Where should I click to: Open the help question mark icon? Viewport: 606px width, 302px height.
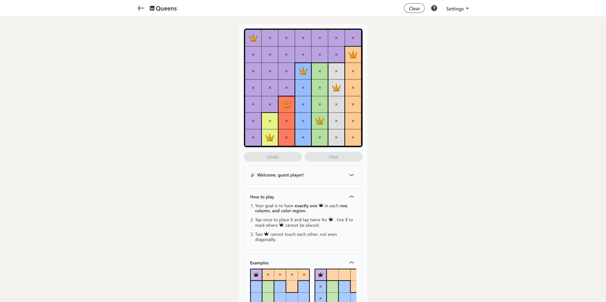coord(434,8)
